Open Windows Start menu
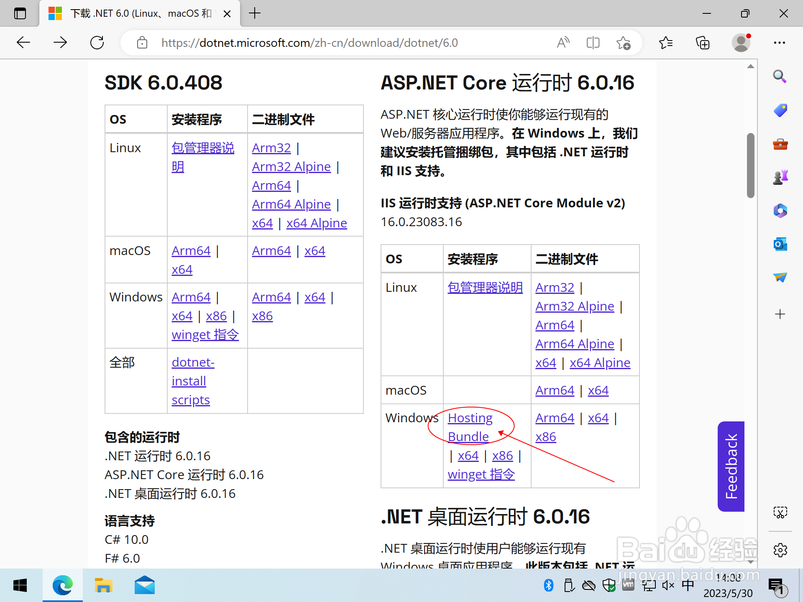This screenshot has height=602, width=803. 20,586
